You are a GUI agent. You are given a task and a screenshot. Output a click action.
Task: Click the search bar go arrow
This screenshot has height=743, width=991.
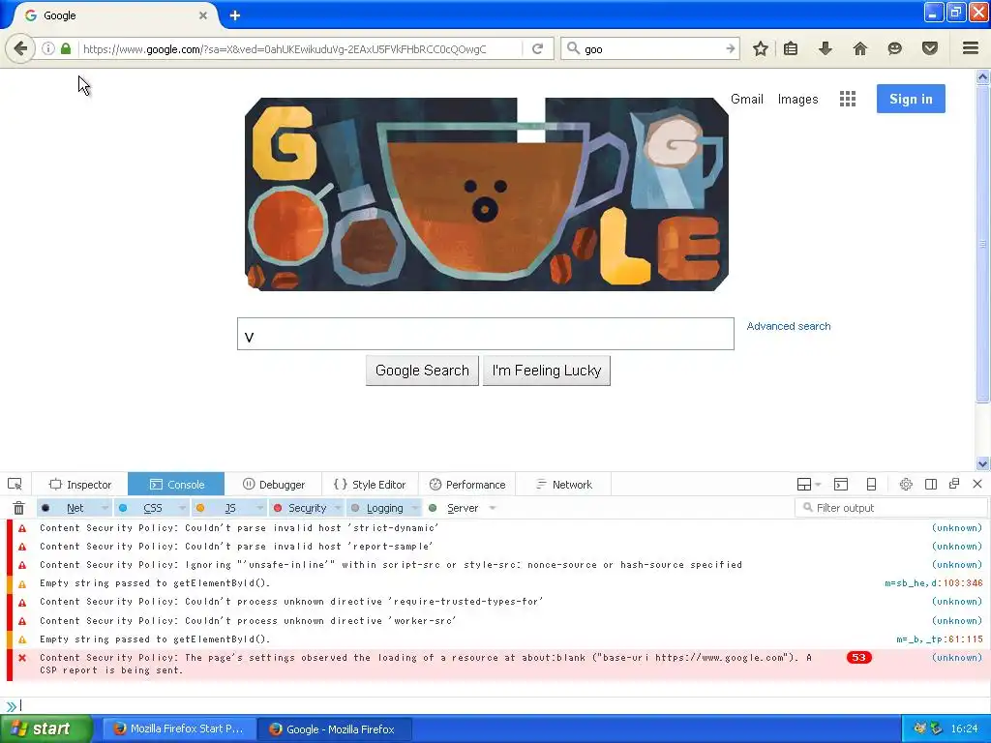tap(730, 48)
